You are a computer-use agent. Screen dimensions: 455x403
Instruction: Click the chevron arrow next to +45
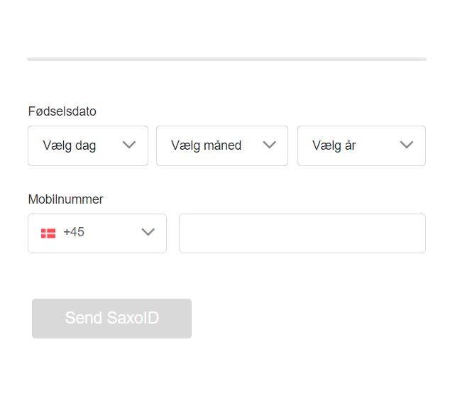[148, 232]
